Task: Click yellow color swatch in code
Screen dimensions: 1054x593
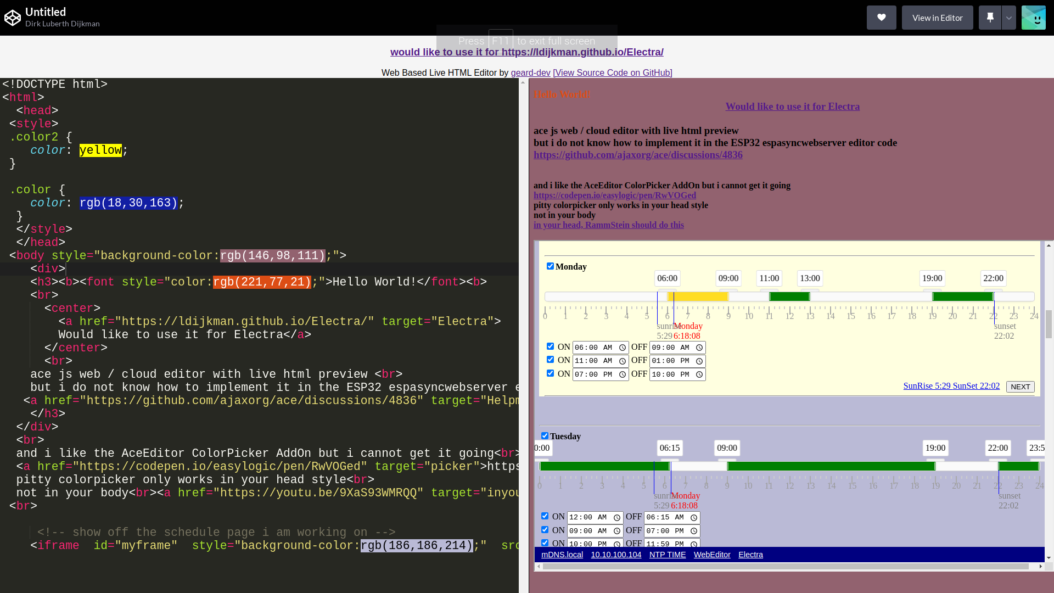Action: [100, 150]
